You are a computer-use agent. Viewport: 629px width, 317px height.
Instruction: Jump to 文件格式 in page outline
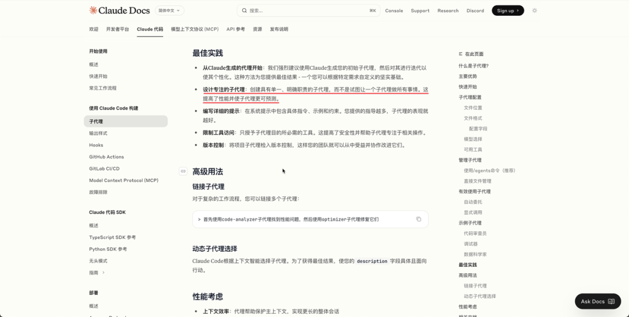coord(473,118)
